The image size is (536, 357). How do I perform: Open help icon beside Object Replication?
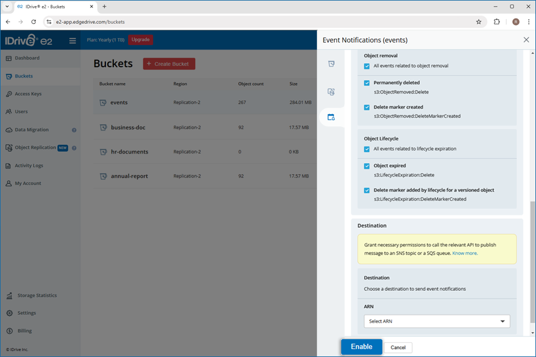pyautogui.click(x=74, y=148)
